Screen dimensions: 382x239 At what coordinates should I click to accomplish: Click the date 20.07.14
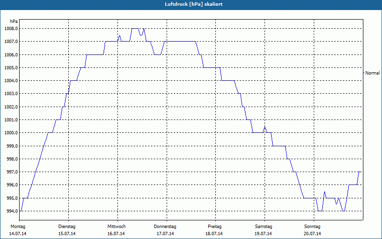312,234
